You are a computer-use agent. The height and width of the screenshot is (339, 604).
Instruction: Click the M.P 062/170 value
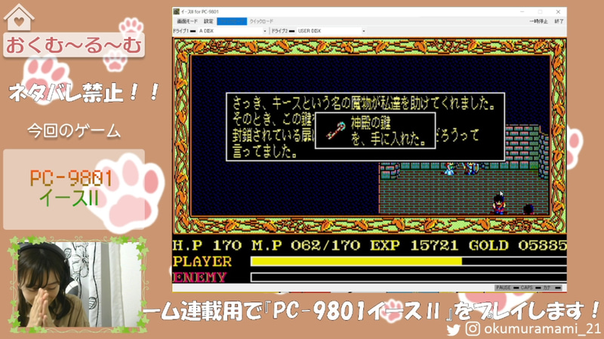click(x=307, y=246)
